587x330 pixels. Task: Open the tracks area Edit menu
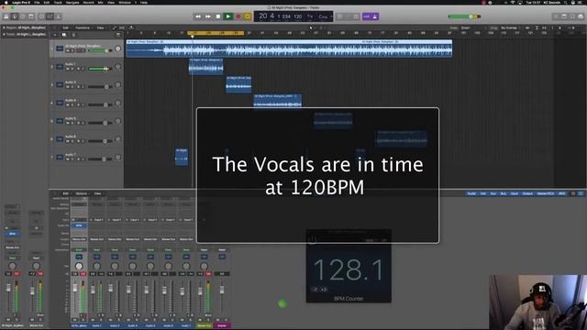(x=66, y=27)
